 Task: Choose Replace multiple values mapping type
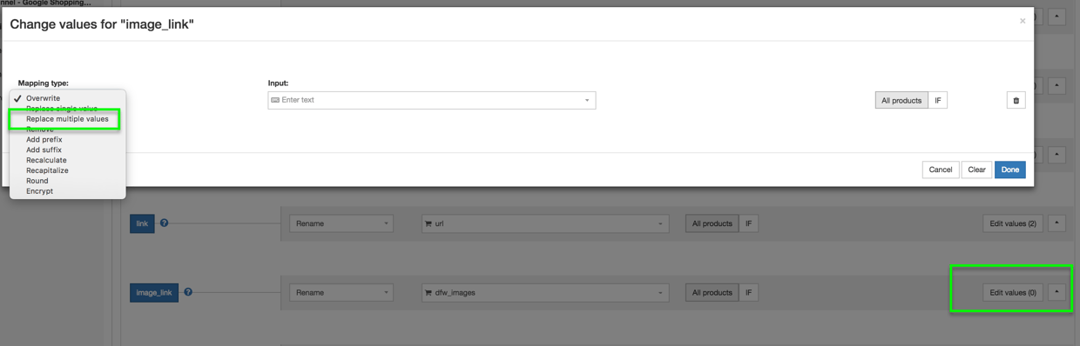tap(67, 119)
